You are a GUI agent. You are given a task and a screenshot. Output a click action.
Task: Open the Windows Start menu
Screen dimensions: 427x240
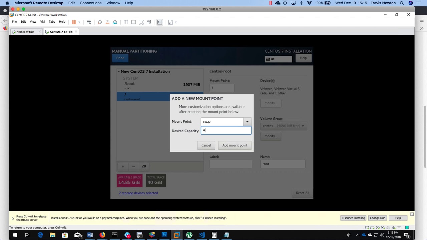[15, 235]
